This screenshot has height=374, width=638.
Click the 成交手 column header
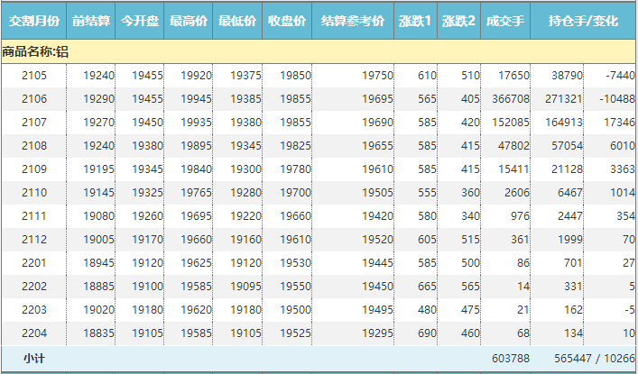(505, 21)
